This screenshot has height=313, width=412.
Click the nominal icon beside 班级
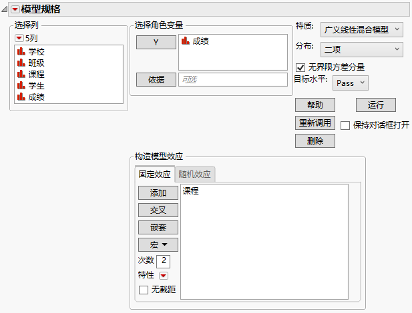(x=21, y=63)
